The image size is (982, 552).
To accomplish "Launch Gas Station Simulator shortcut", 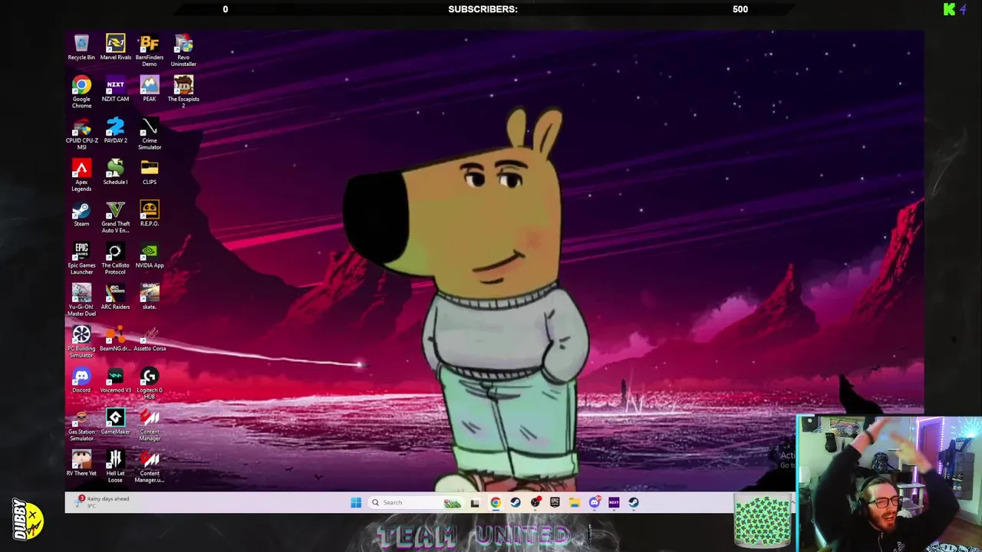I will click(81, 424).
